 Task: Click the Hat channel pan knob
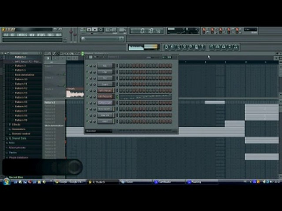[91, 78]
